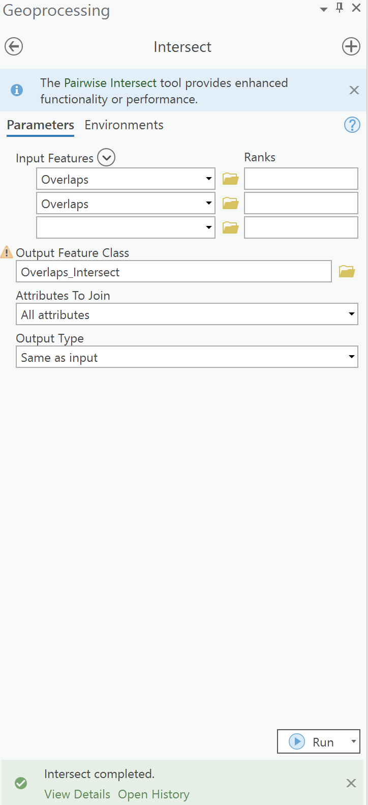Select the Parameters tab
The height and width of the screenshot is (805, 368).
[x=40, y=125]
